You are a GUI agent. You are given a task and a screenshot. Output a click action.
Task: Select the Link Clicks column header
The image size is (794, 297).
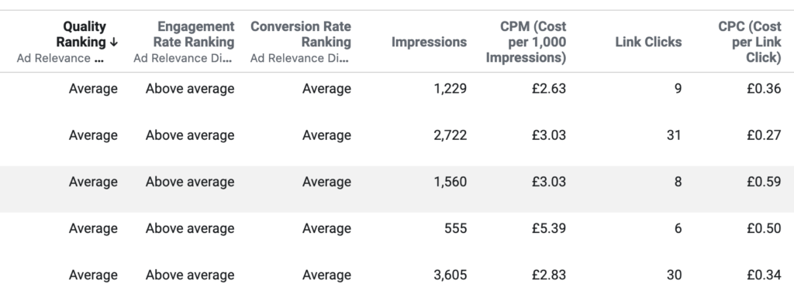[649, 42]
